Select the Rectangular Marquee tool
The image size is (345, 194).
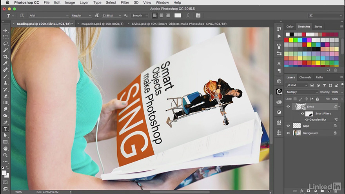(5, 37)
